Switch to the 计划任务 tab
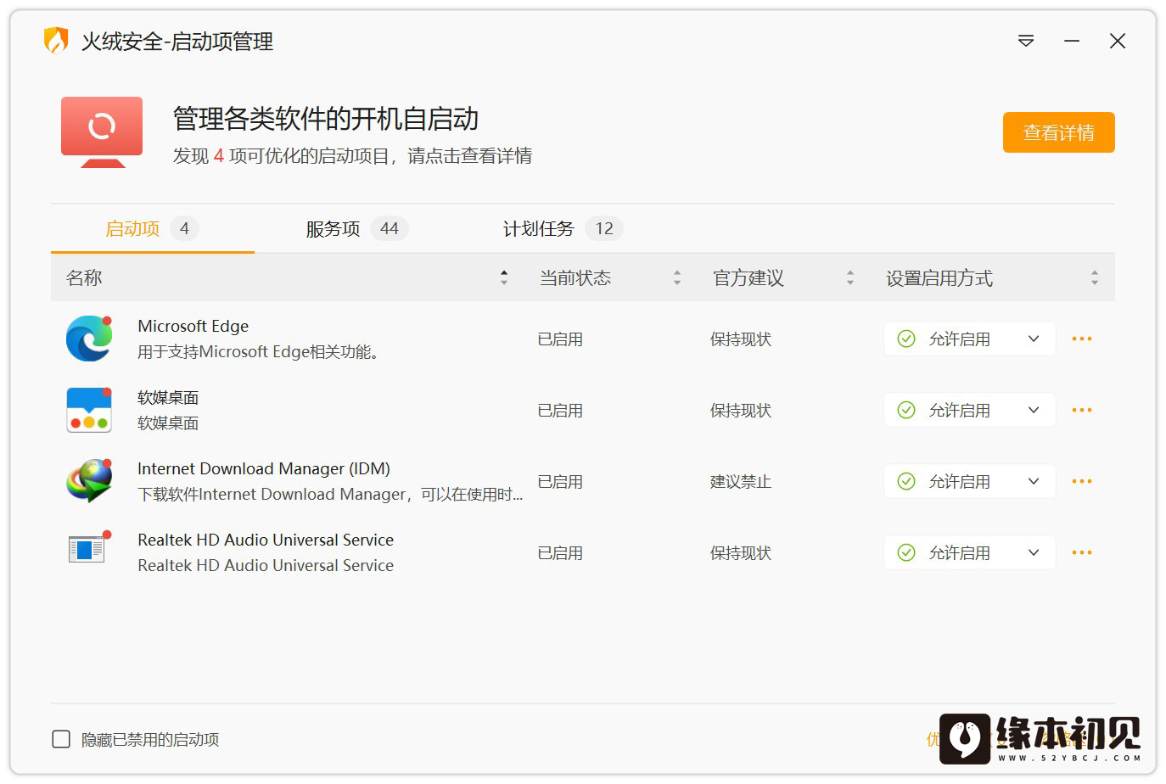 point(563,228)
